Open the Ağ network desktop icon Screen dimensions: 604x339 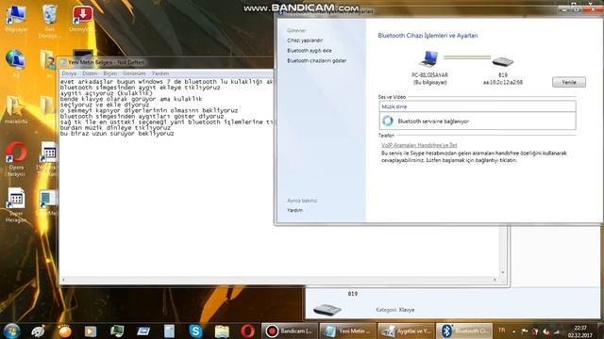(x=16, y=63)
